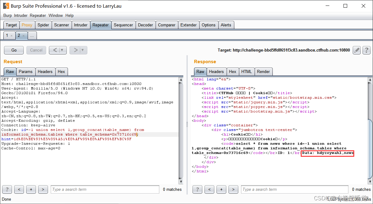The height and width of the screenshot is (204, 373).
Task: Click the 'Data: hdyzeywahl,news' response text
Action: pyautogui.click(x=328, y=153)
